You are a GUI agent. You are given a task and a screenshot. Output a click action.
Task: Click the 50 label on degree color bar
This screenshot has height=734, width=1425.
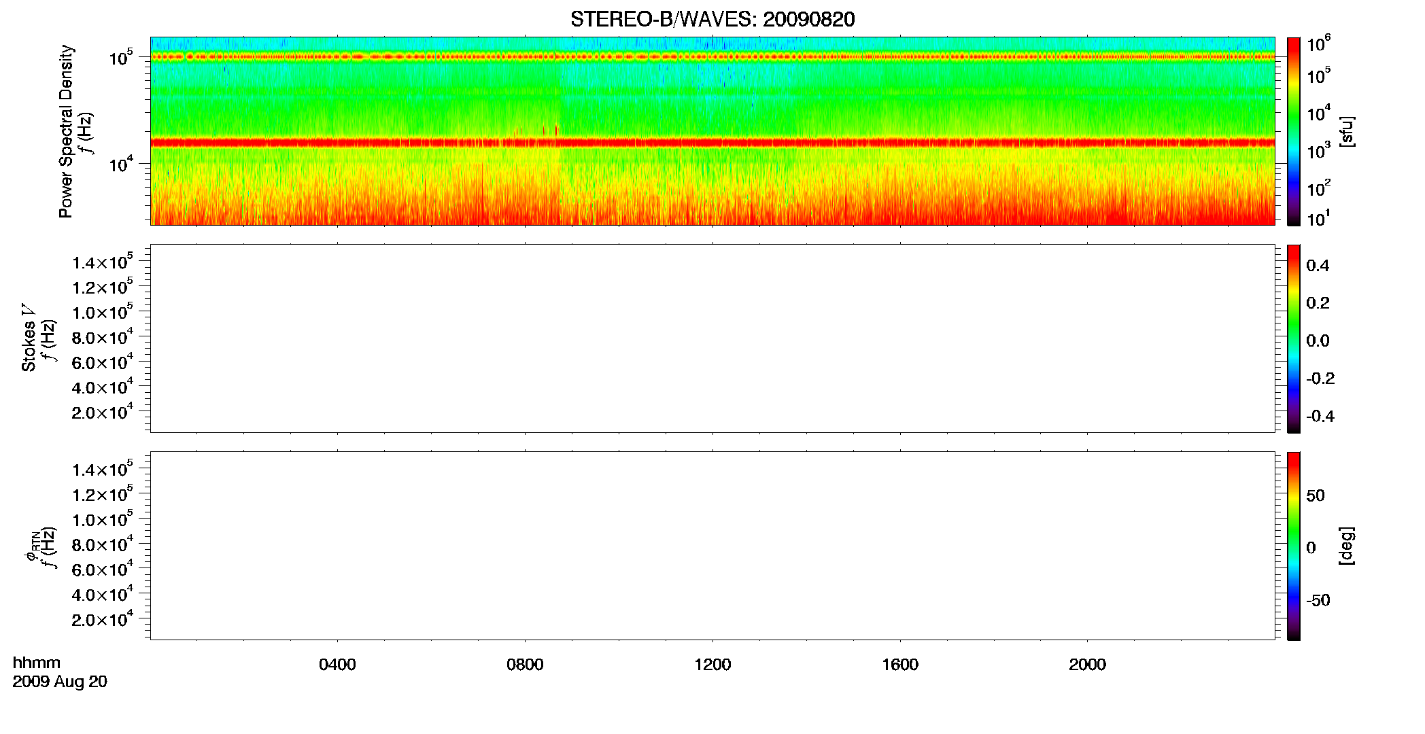tap(1316, 495)
